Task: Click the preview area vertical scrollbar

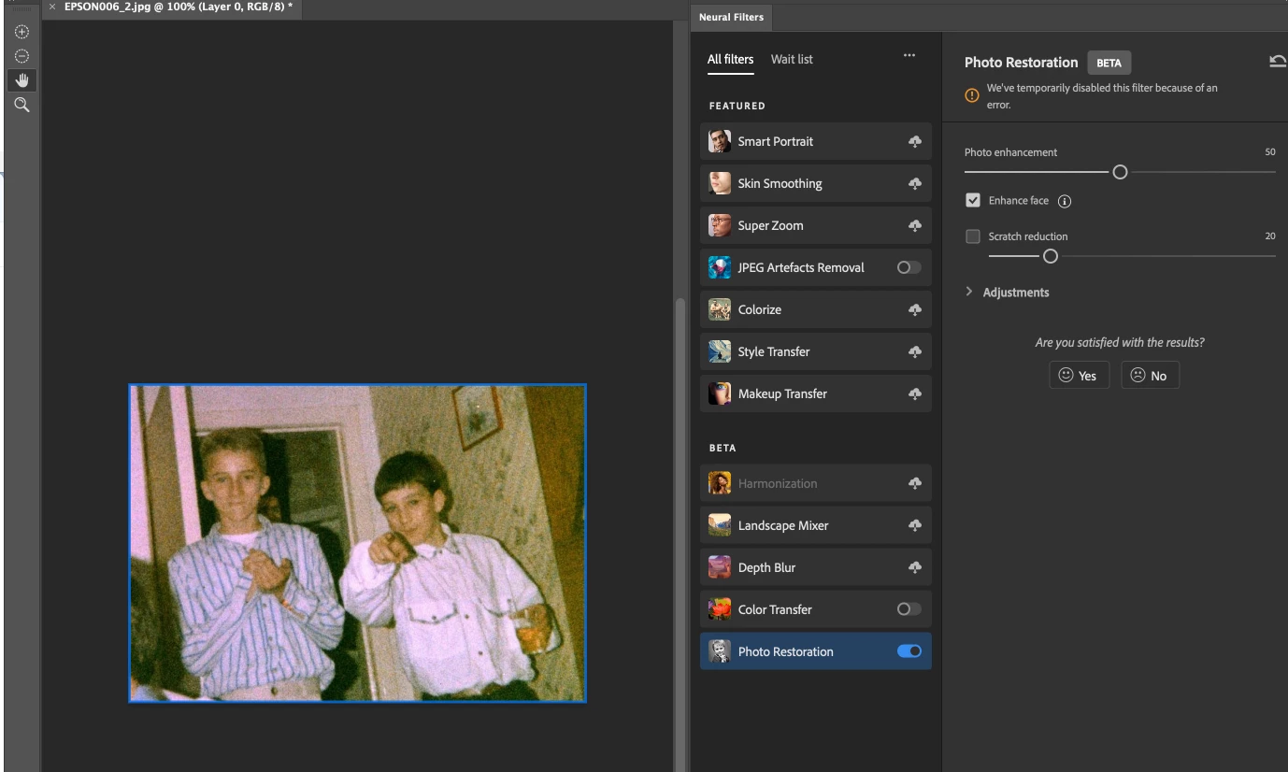Action: (x=680, y=533)
